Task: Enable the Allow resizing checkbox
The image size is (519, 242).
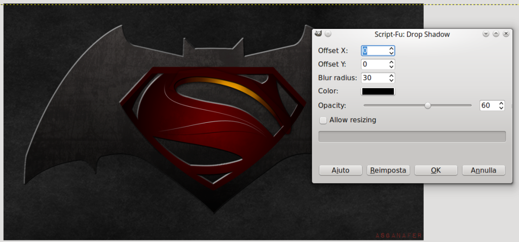Action: tap(323, 120)
